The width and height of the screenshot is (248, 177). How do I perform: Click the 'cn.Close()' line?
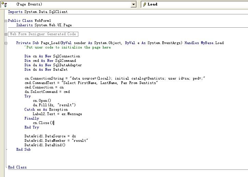point(43,123)
